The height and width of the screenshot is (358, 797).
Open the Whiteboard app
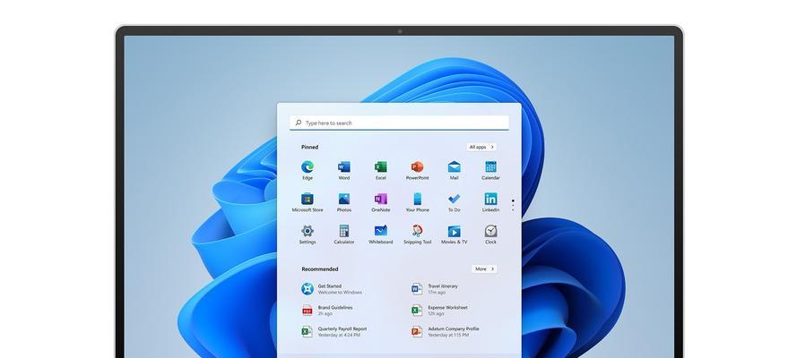381,234
